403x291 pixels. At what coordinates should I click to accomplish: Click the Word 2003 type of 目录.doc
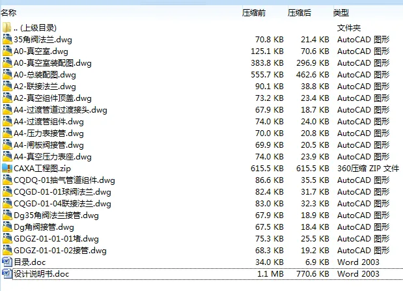pyautogui.click(x=358, y=262)
